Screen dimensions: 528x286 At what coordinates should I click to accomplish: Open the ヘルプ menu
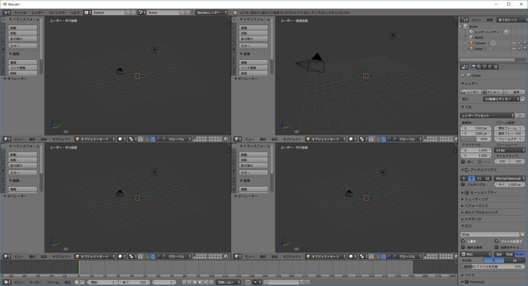(75, 12)
